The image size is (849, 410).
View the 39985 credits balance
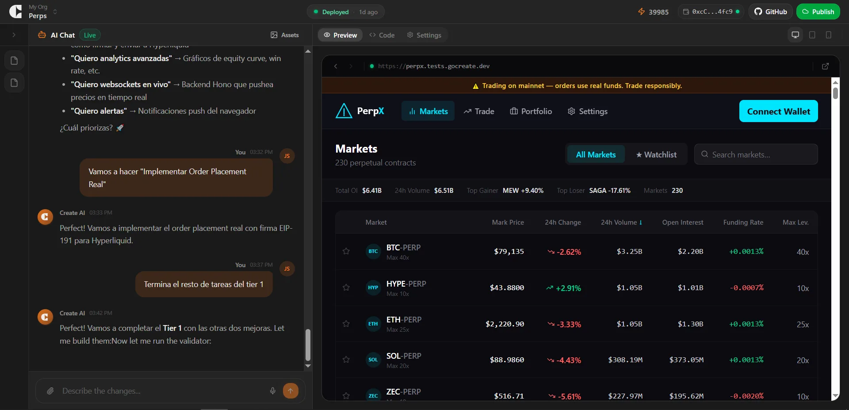(x=653, y=12)
